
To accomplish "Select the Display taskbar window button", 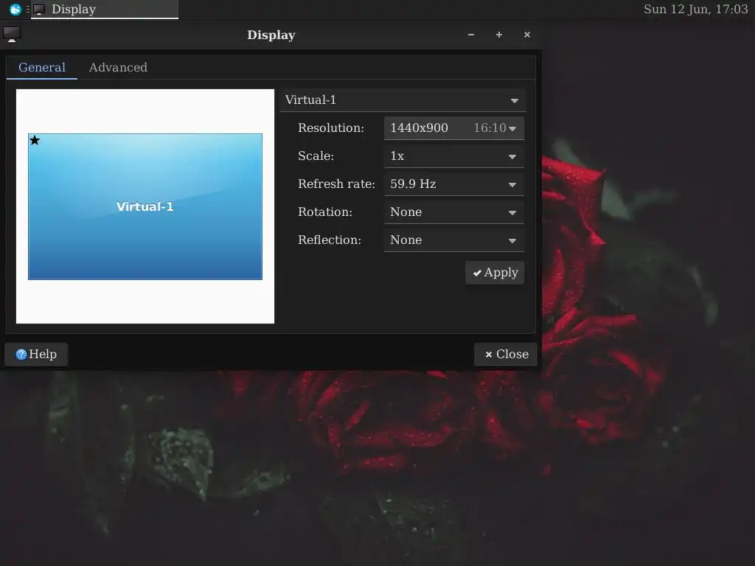I will [x=105, y=10].
